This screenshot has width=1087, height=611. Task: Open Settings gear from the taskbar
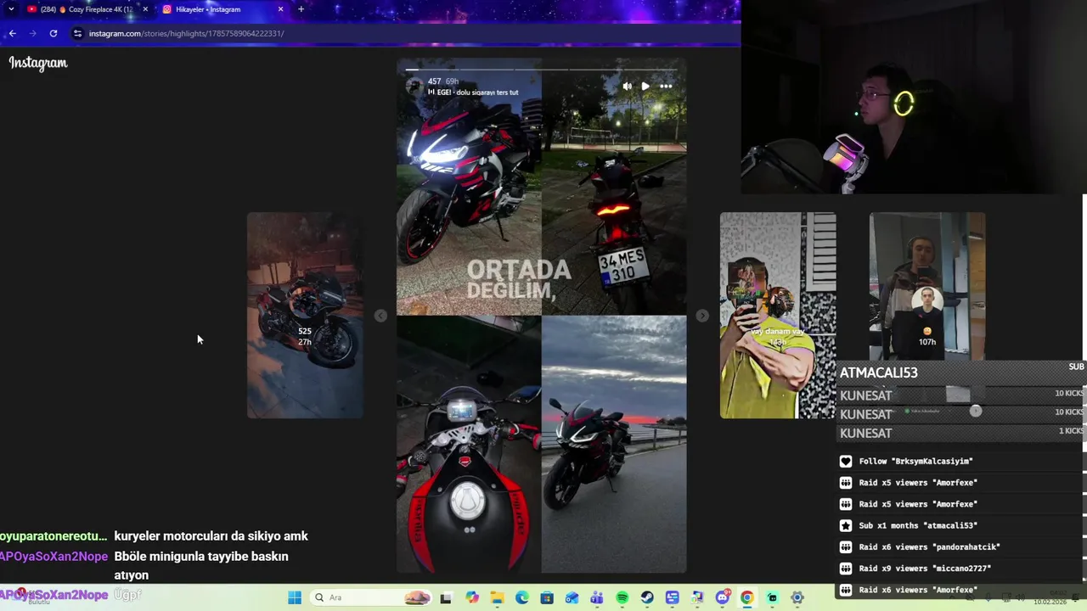(797, 597)
